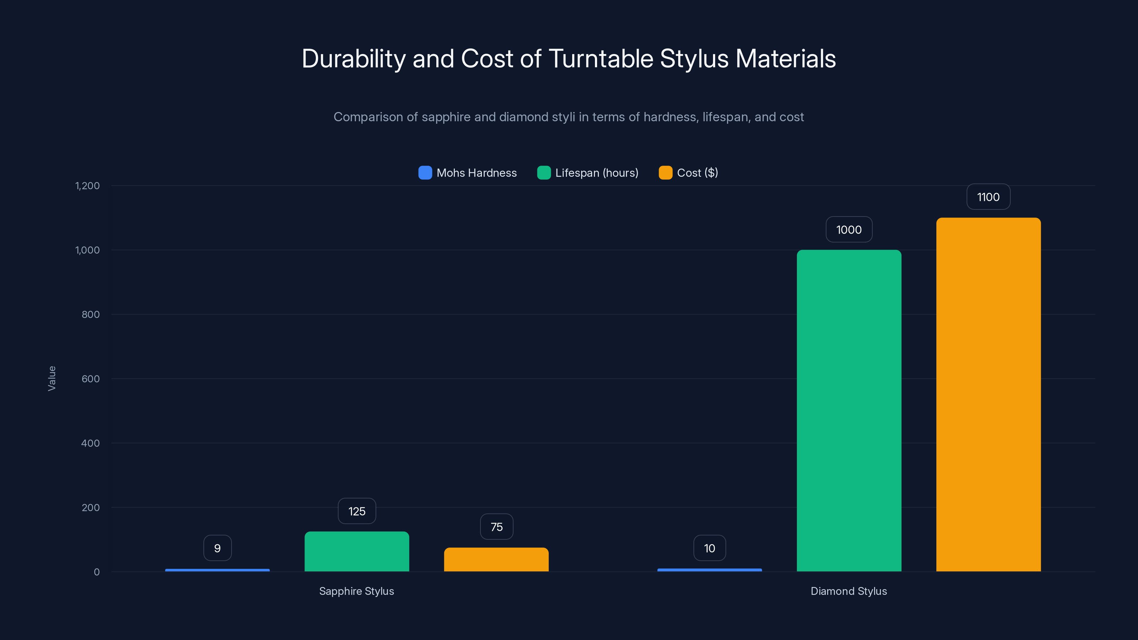The image size is (1138, 640).
Task: Click the subtitle comparison description text
Action: pos(569,117)
